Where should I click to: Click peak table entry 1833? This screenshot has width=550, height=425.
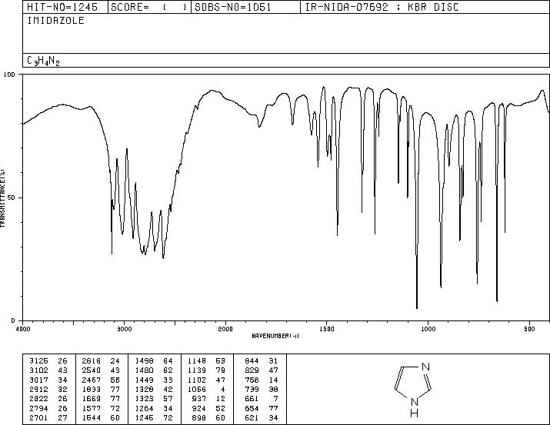tap(92, 389)
